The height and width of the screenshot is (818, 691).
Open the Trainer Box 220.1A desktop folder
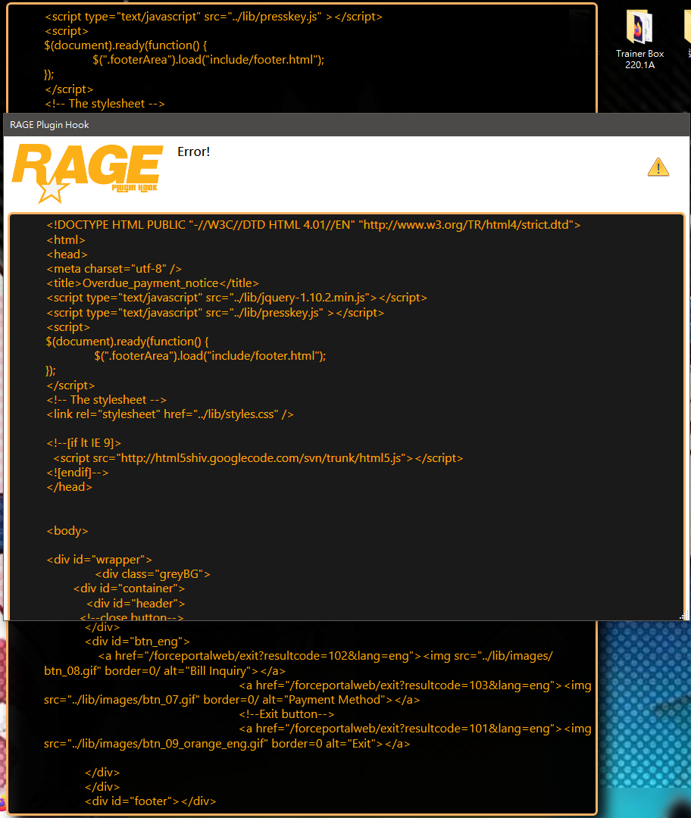pos(639,39)
